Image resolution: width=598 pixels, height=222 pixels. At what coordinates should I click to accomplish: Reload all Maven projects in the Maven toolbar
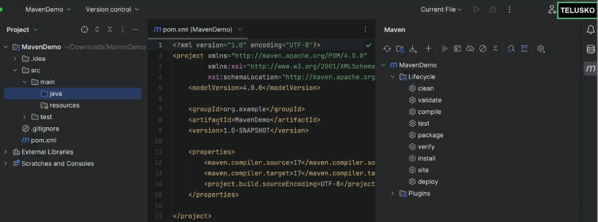coord(387,48)
